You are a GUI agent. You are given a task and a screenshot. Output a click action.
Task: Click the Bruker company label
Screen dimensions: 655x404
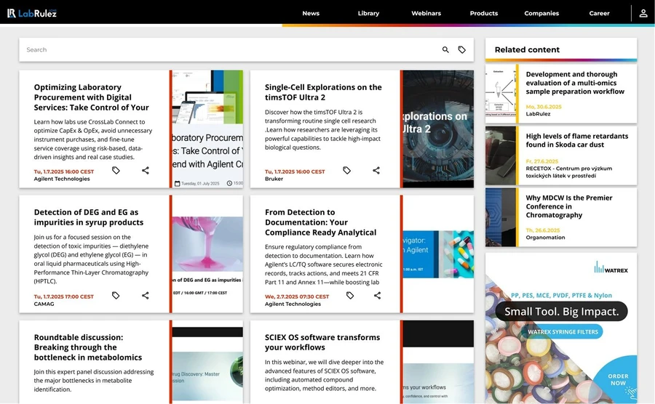(x=274, y=179)
